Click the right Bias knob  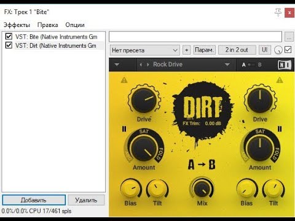tap(246, 189)
